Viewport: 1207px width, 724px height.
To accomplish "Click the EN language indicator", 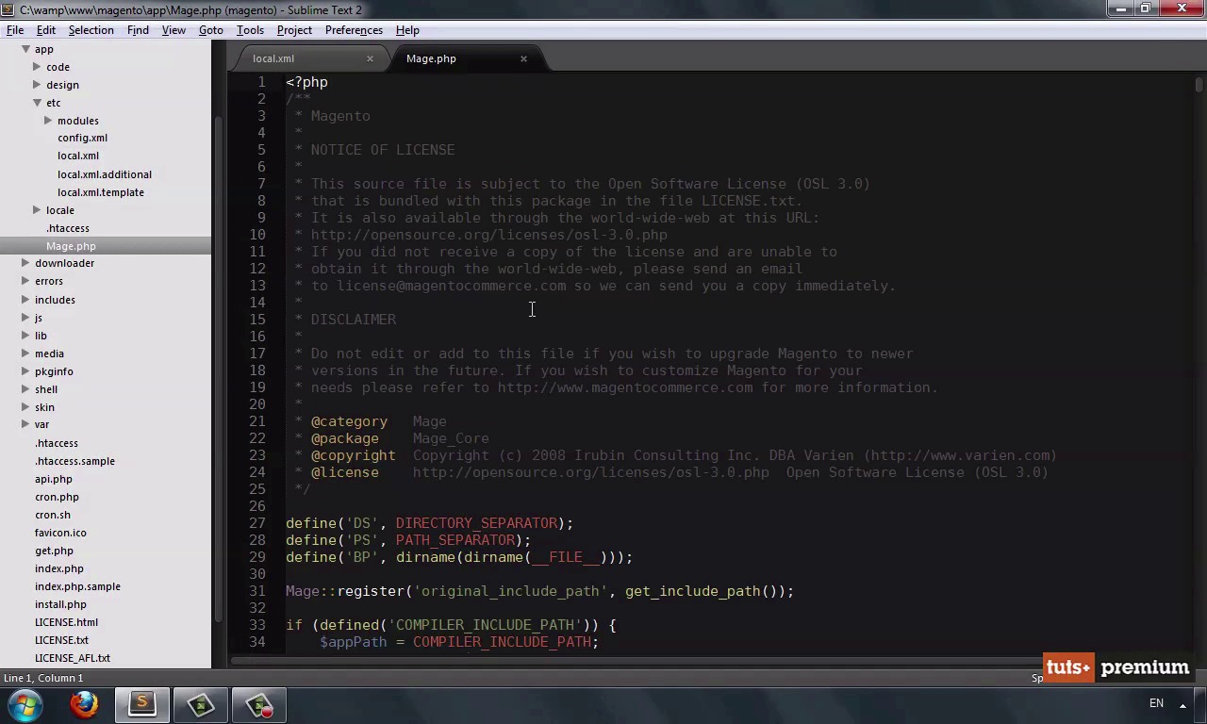I will (x=1156, y=703).
